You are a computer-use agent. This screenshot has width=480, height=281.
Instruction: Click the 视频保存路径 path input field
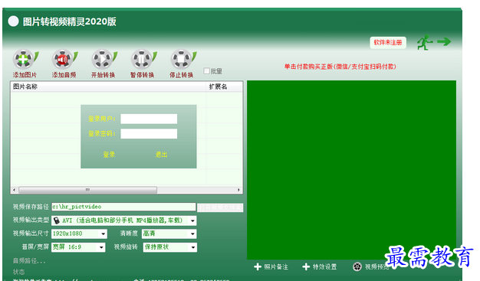tap(123, 207)
